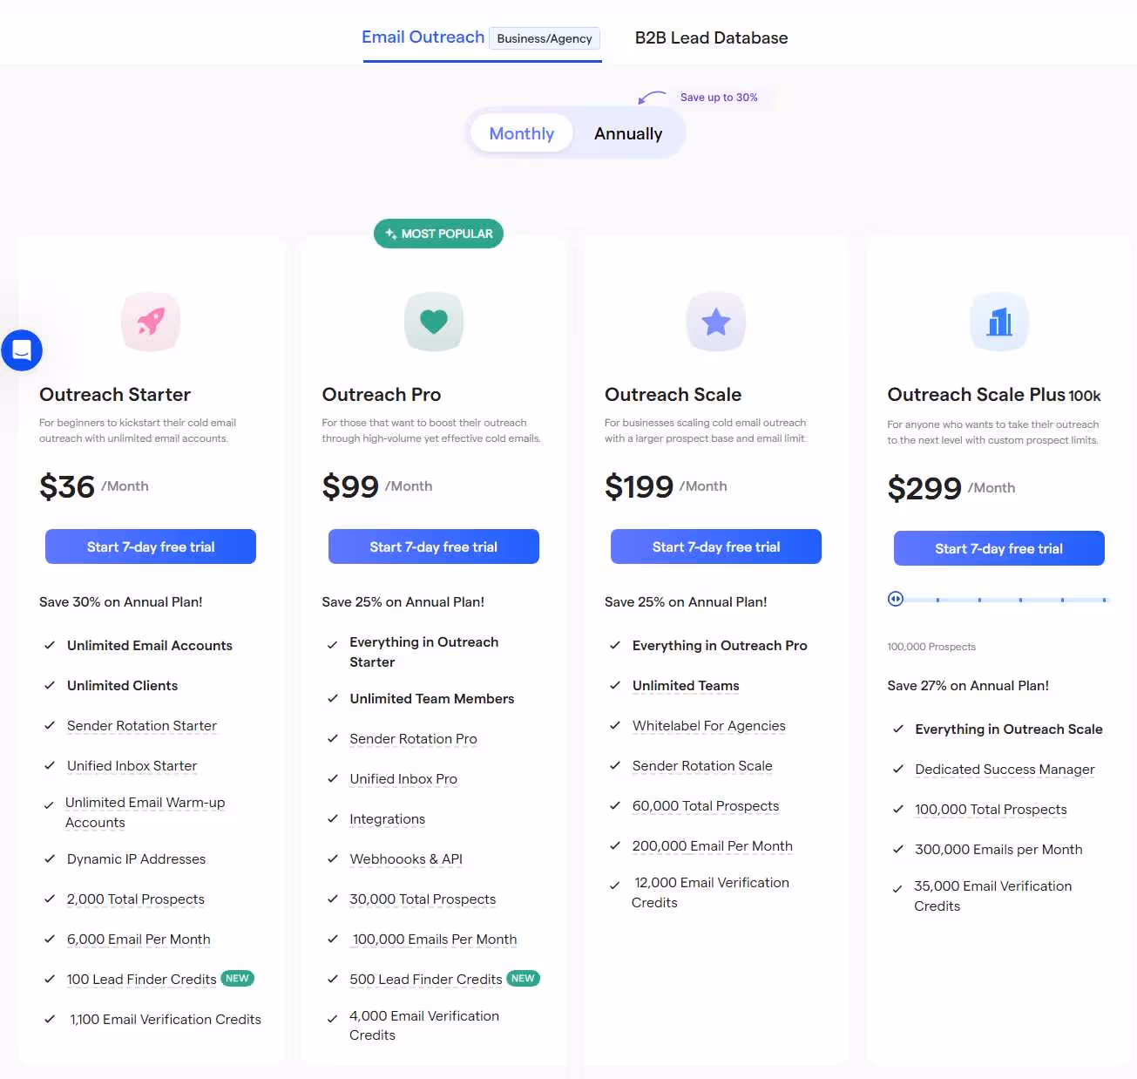Open the chat bubble on the left edge
The width and height of the screenshot is (1137, 1079).
coord(22,350)
